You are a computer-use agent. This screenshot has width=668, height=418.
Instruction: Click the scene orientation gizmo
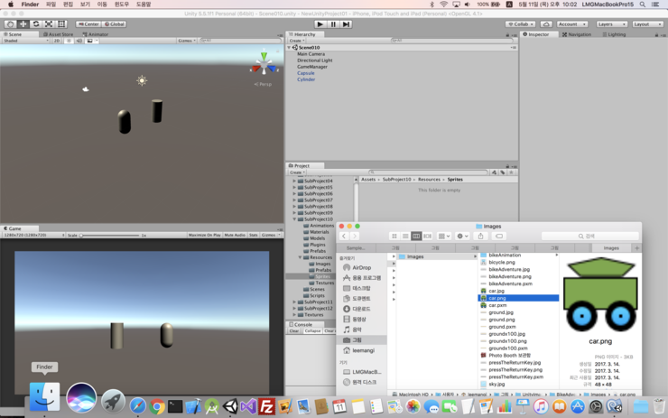pos(264,64)
